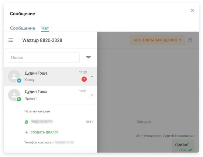Select the blurred WhatsApp number channel chat
This screenshot has width=203, height=157.
pyautogui.click(x=59, y=122)
